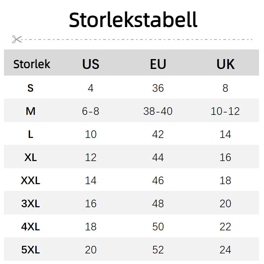Click the 4XL size row label

coord(31,227)
